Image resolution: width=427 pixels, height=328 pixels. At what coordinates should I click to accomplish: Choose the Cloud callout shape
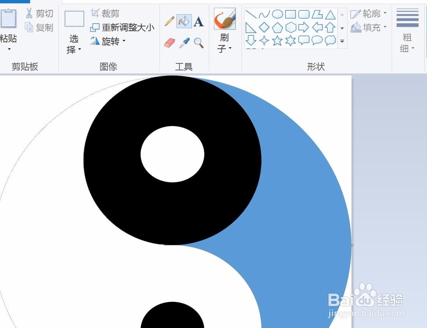pyautogui.click(x=330, y=40)
